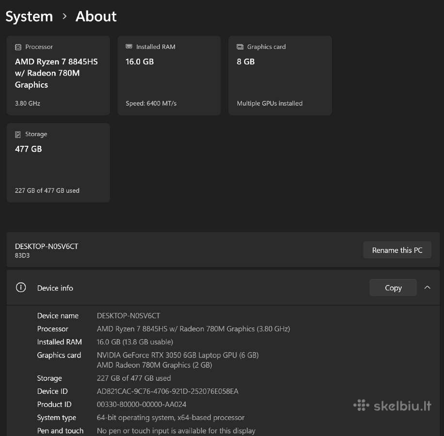Click the About breadcrumb title
This screenshot has width=444, height=436.
(96, 16)
